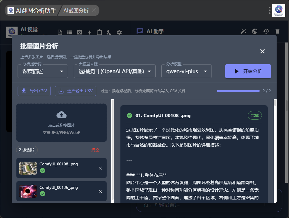Click the 导出 CSV button
The height and width of the screenshot is (218, 289).
tap(34, 91)
